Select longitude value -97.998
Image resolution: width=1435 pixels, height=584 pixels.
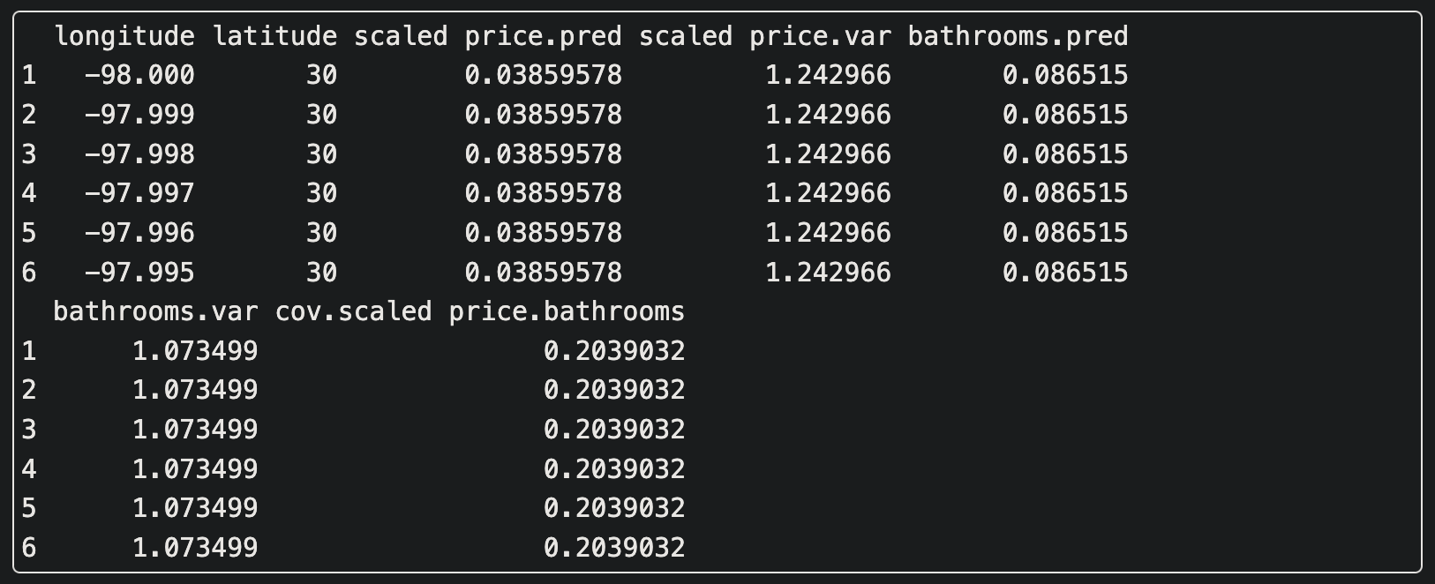[139, 154]
